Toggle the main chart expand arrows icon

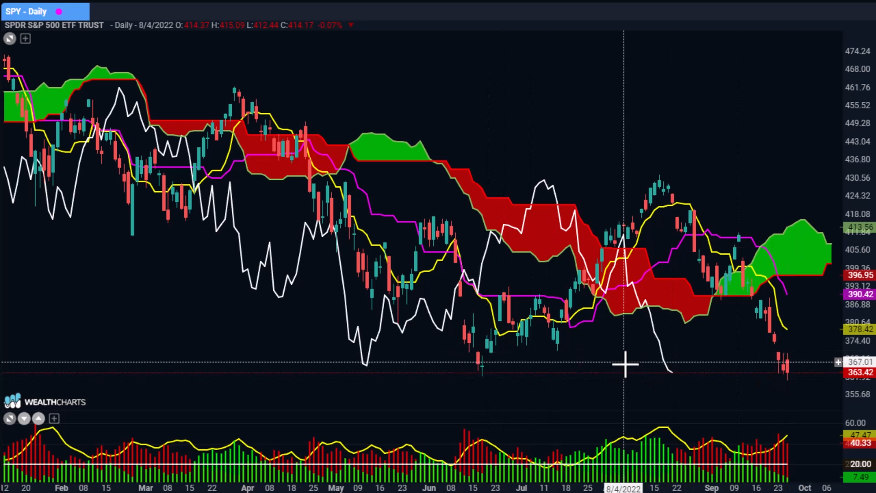pos(10,39)
